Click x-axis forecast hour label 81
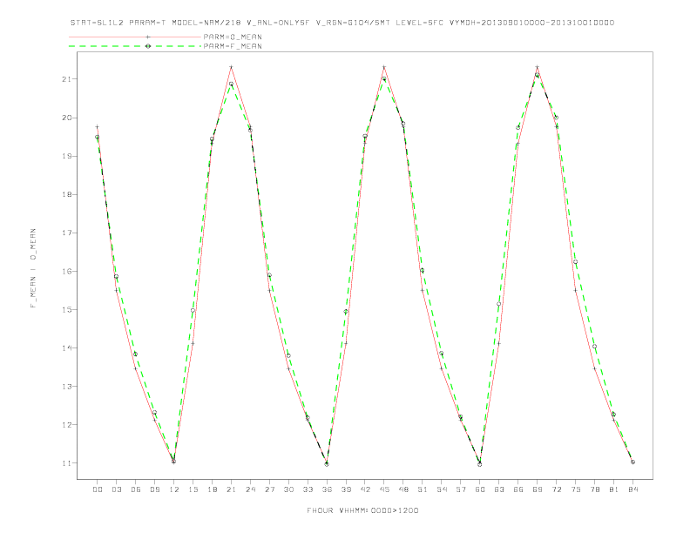This screenshot has width=690, height=533. pos(614,489)
